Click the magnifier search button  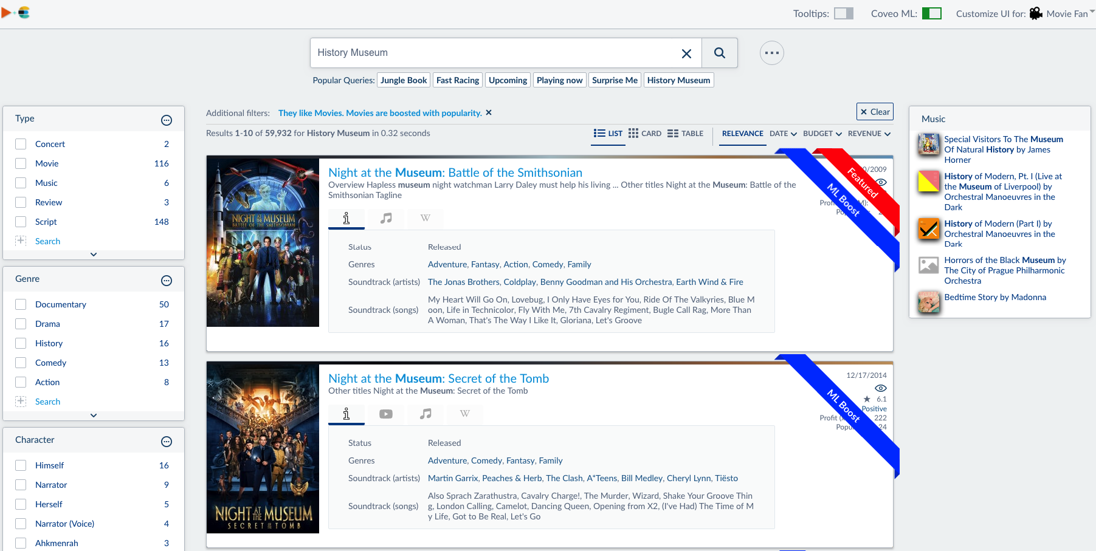720,53
